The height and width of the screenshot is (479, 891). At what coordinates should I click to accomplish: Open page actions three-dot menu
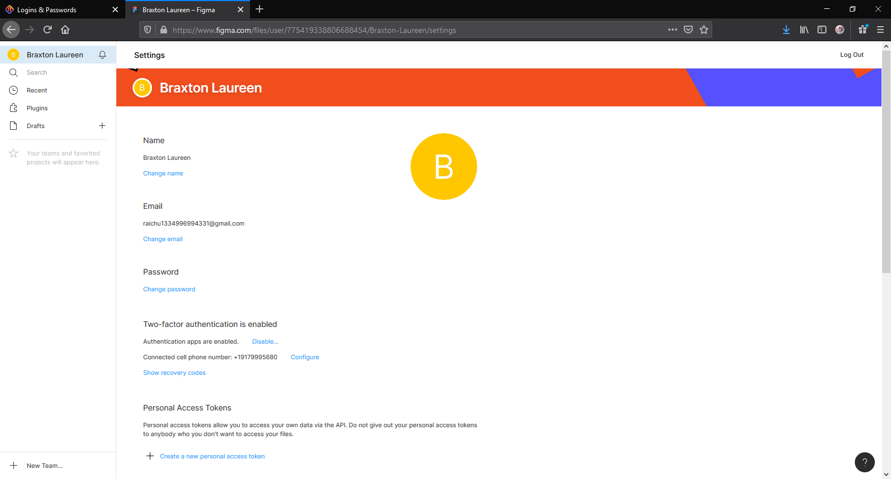pyautogui.click(x=673, y=30)
